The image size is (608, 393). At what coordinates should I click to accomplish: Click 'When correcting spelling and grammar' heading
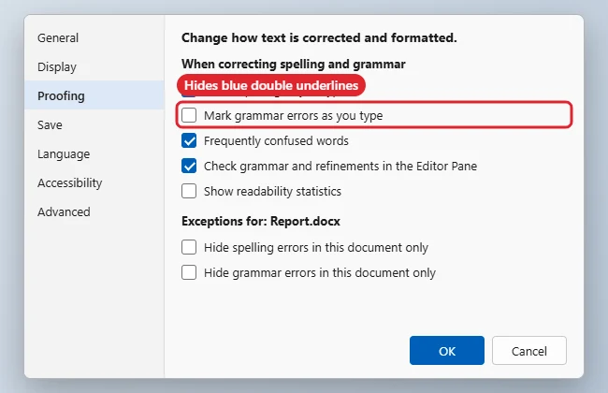294,64
